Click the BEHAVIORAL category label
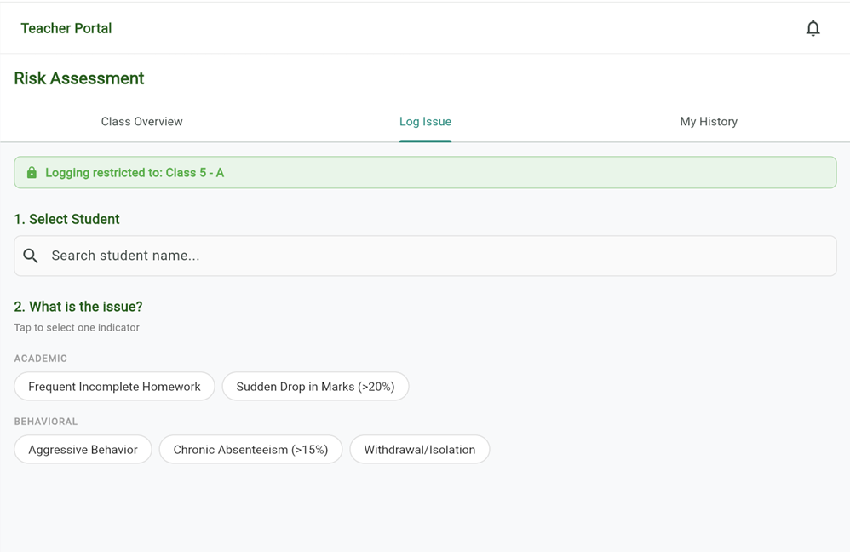850x552 pixels. click(x=46, y=422)
